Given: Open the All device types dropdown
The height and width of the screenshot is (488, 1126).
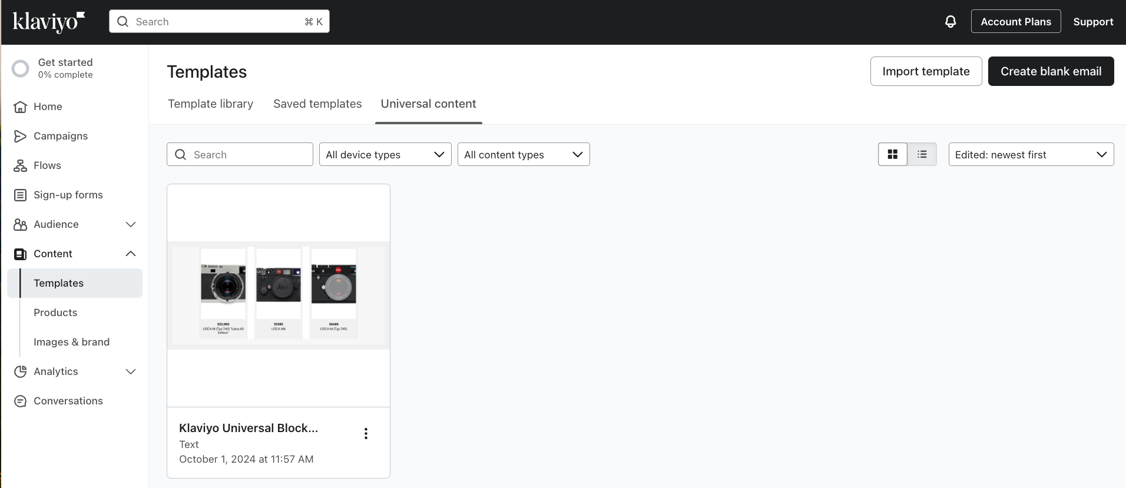Looking at the screenshot, I should point(385,154).
